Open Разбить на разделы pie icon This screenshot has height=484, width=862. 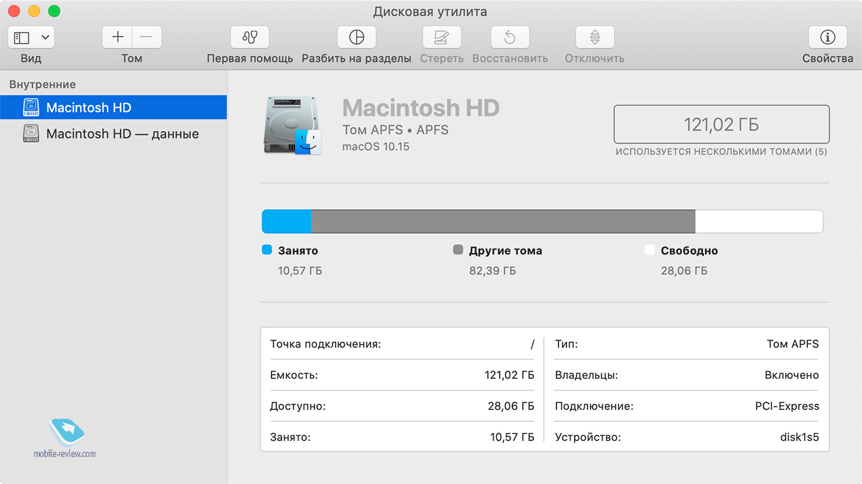pyautogui.click(x=356, y=38)
